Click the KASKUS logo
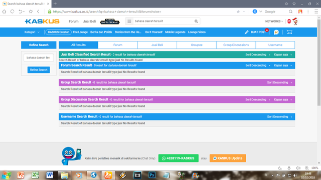Screen dimensions: 321x180 (x=42, y=21)
